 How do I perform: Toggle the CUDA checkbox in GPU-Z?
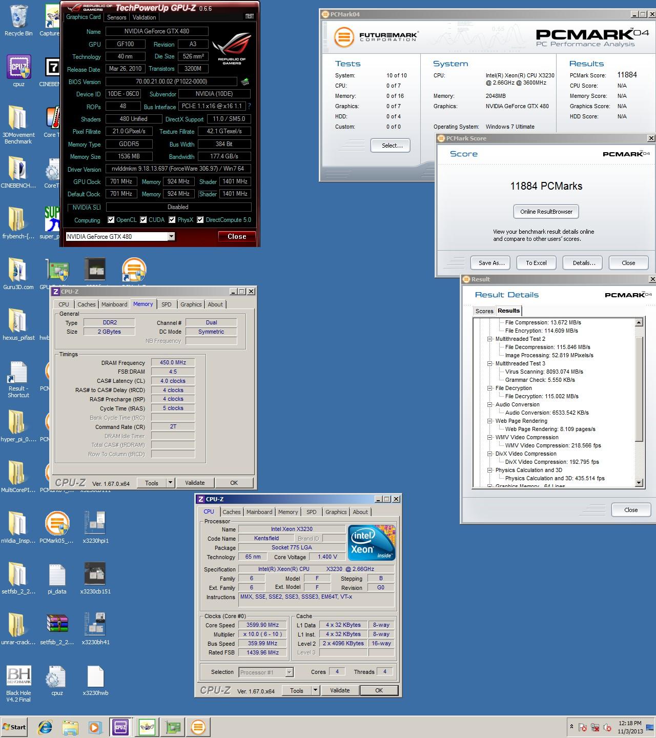pos(143,220)
